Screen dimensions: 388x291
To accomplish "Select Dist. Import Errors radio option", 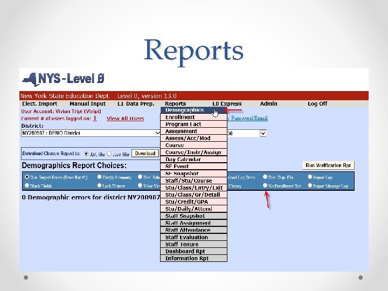I will 27,177.
